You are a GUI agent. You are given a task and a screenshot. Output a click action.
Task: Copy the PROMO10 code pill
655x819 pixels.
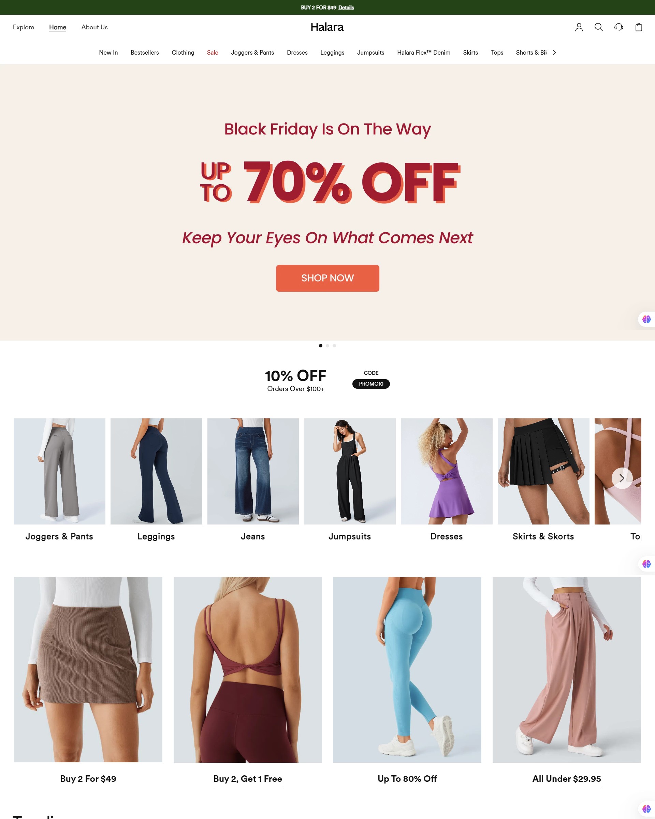[371, 384]
